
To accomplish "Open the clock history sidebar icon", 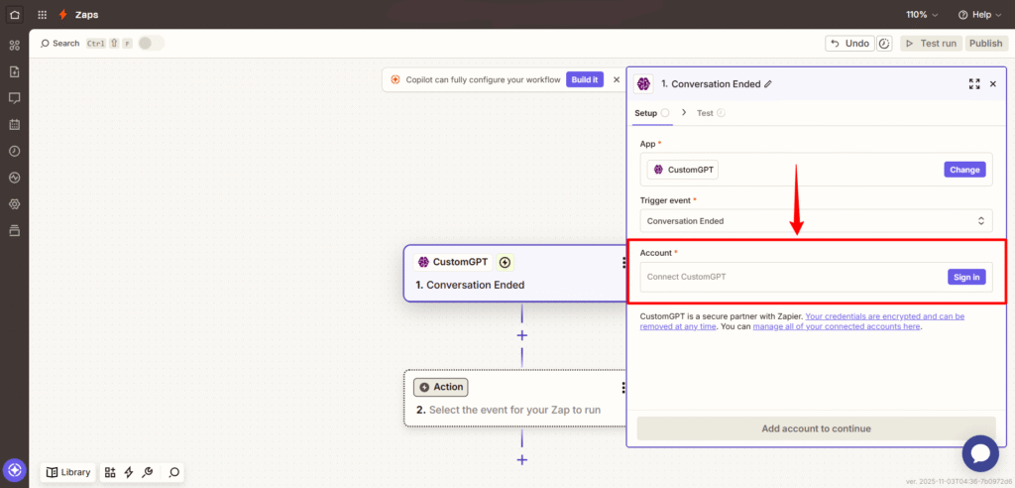I will point(14,151).
